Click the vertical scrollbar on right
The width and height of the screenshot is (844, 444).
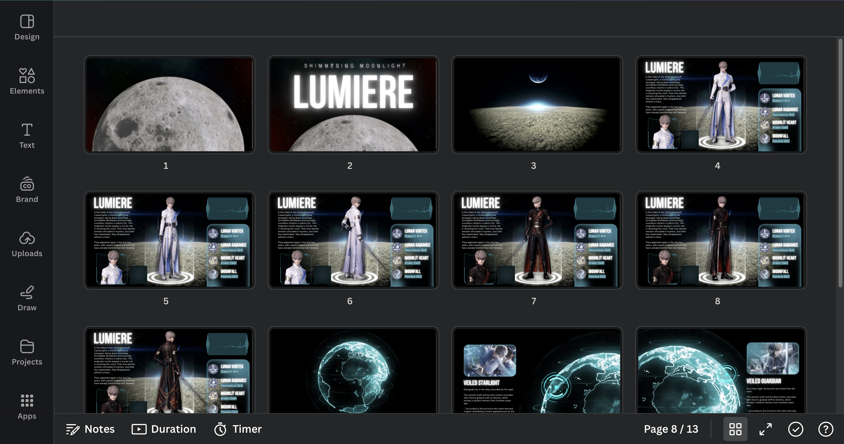840,164
